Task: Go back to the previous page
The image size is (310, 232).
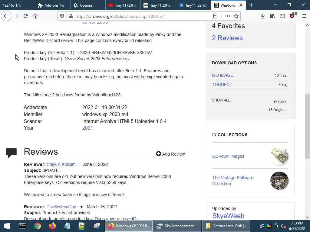Action: click(x=6, y=16)
